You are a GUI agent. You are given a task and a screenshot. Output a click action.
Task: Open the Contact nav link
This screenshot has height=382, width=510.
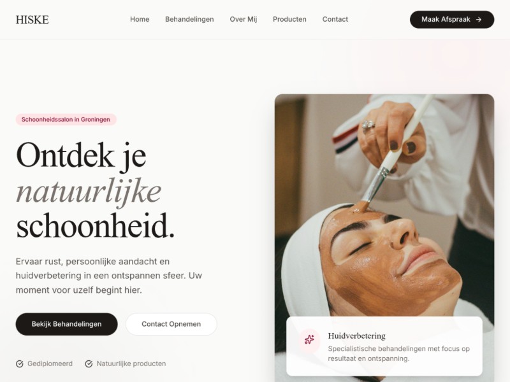coord(335,19)
